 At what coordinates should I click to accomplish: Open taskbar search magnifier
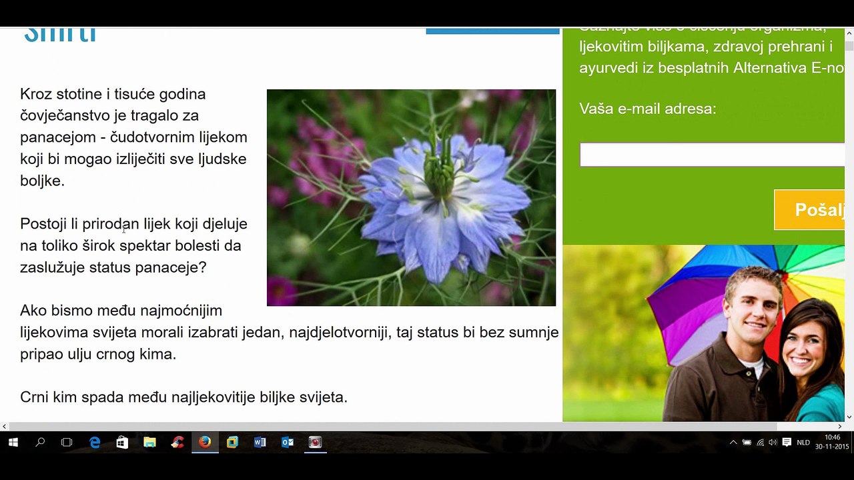pyautogui.click(x=40, y=442)
